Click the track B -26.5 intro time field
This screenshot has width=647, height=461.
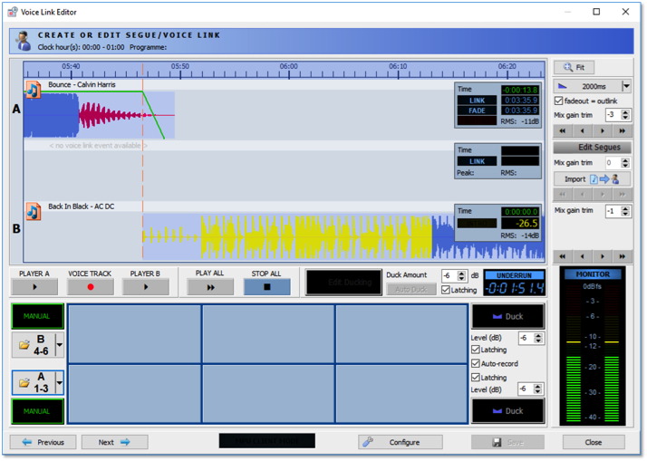click(x=520, y=224)
